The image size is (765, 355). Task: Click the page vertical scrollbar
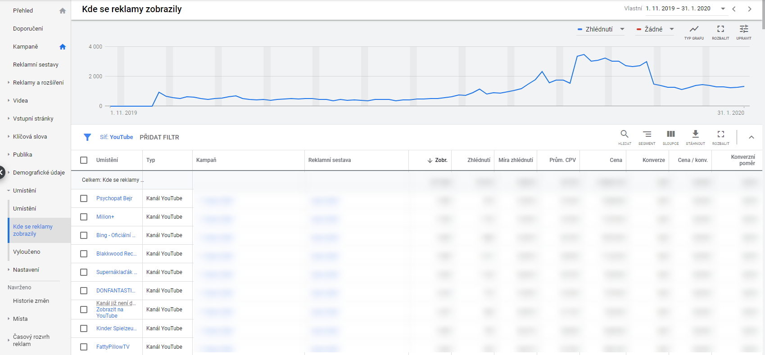click(x=763, y=14)
